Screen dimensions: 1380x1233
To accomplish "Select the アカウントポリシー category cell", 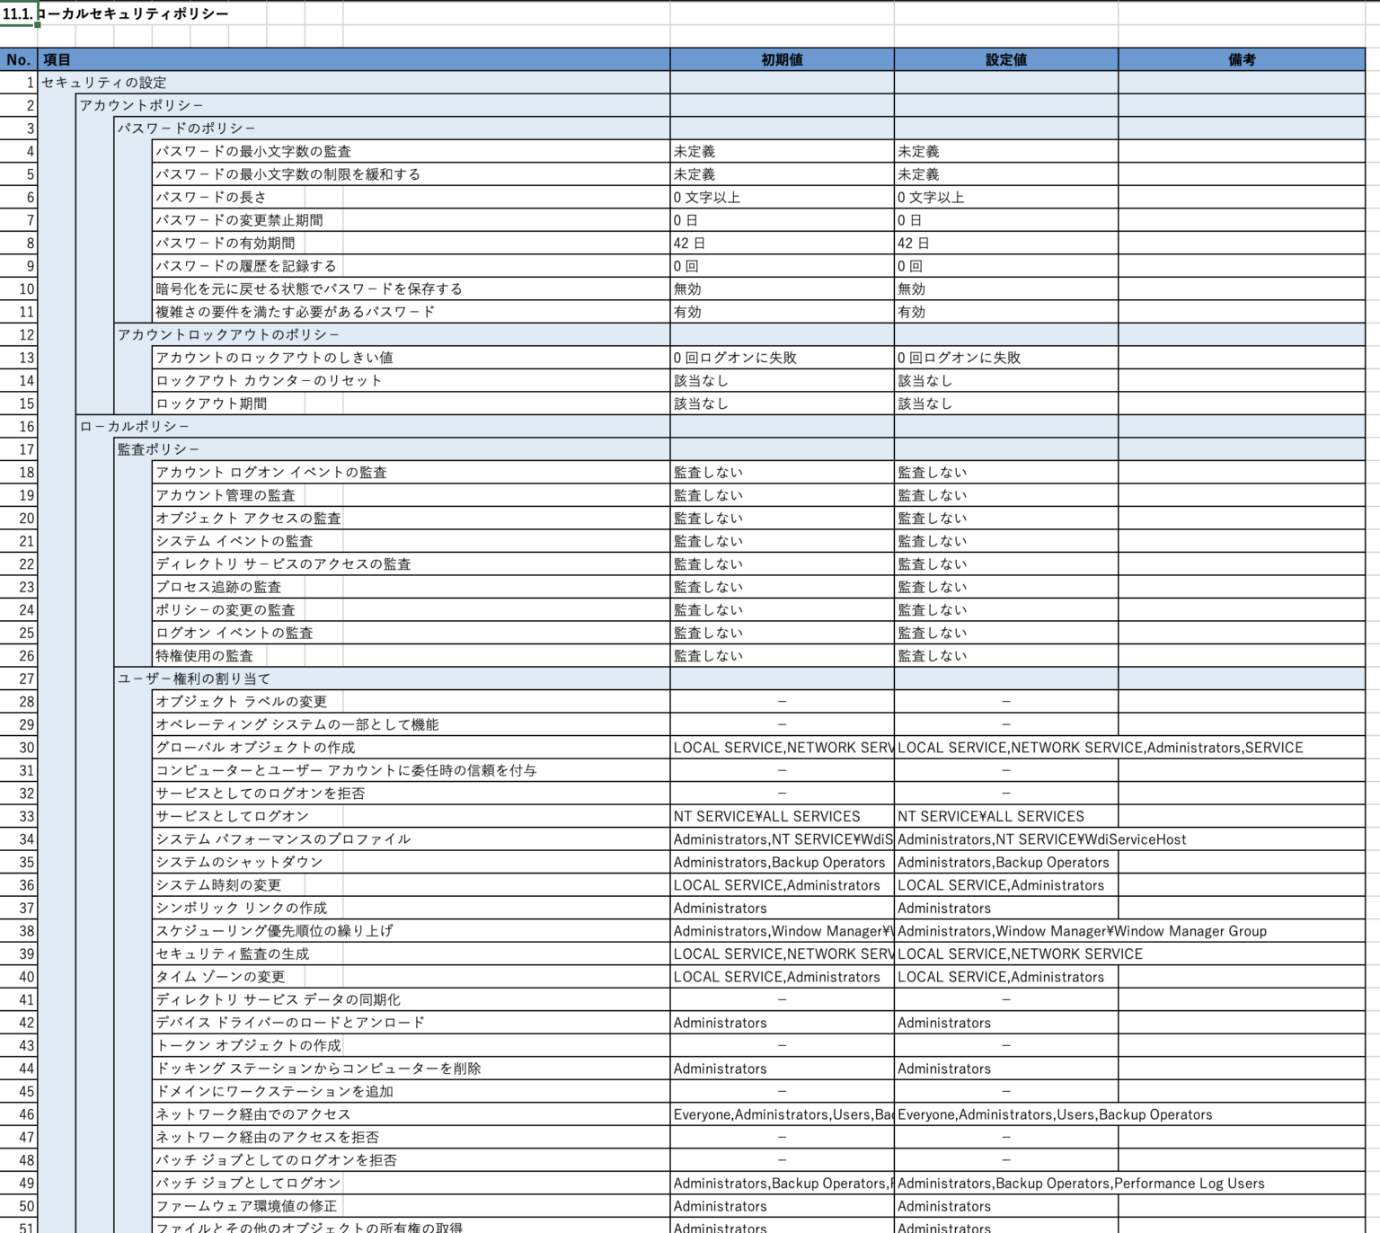I will [141, 105].
